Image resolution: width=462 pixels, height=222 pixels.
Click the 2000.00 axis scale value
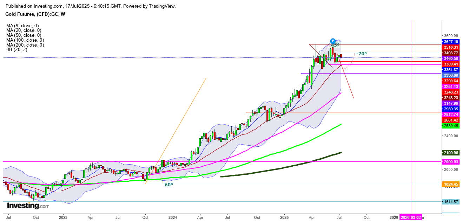click(451, 169)
